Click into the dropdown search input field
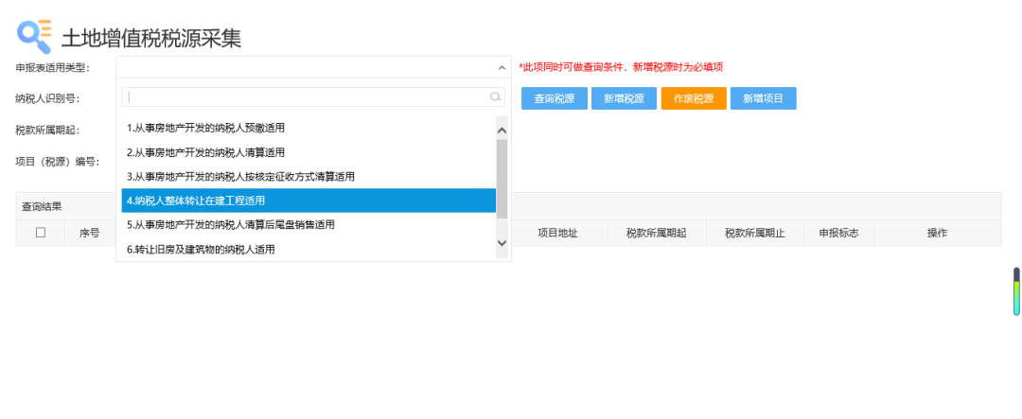The image size is (1022, 419). pyautogui.click(x=313, y=97)
